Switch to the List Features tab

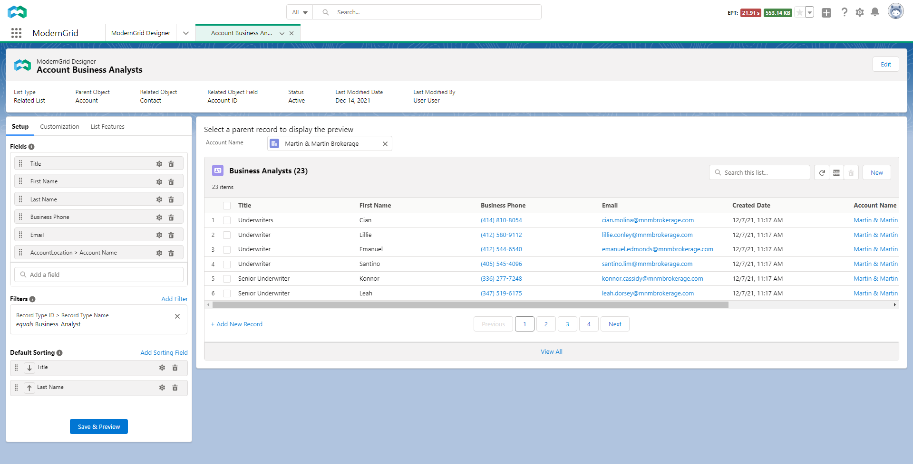click(x=107, y=127)
